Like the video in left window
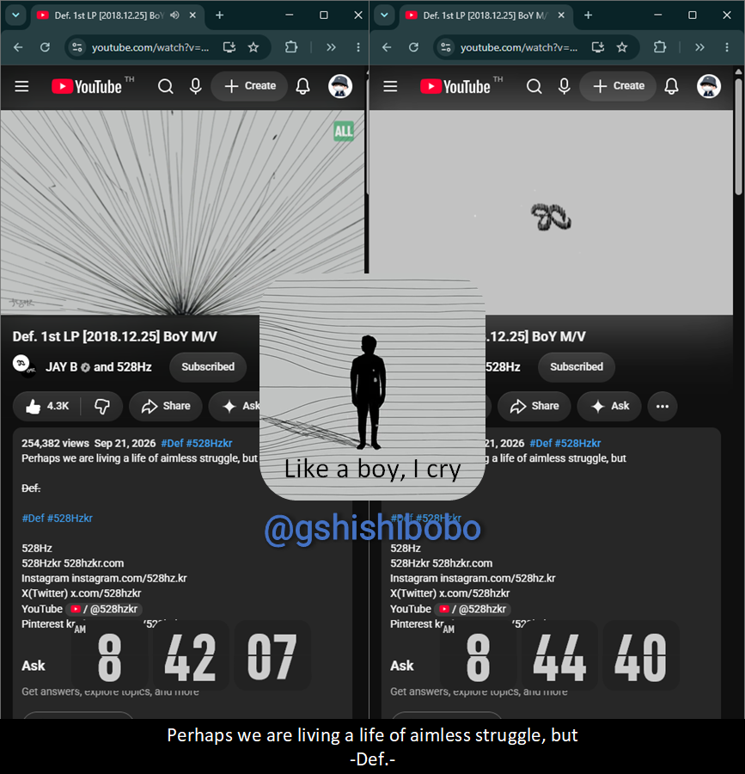 point(47,406)
